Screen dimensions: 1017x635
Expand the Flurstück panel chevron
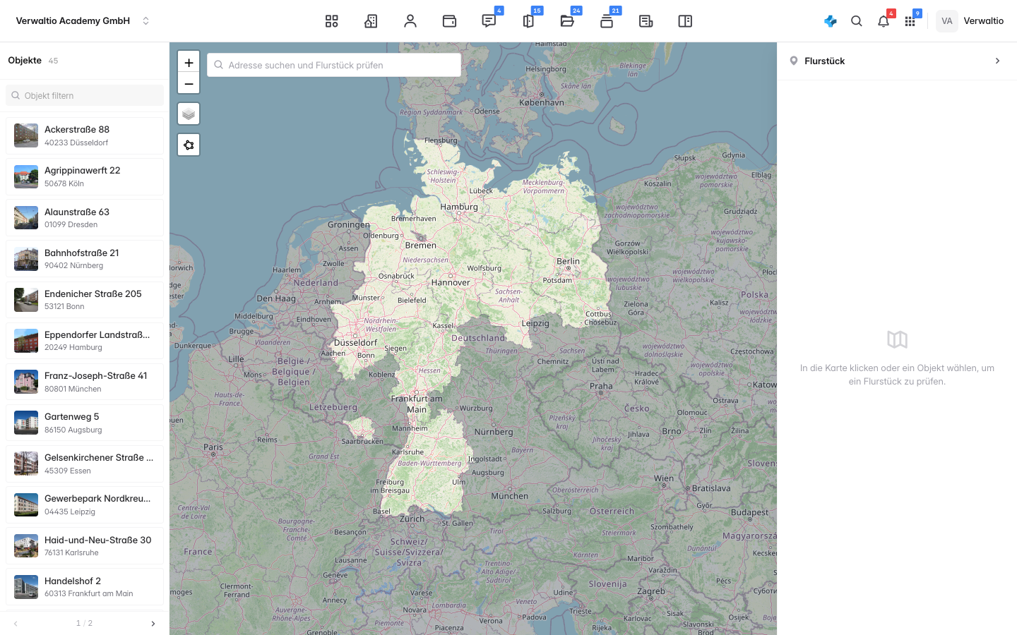pos(997,61)
